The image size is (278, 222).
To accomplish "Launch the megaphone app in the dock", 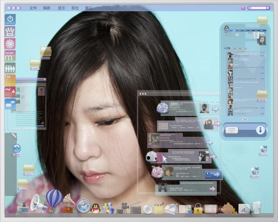I will (38, 203).
